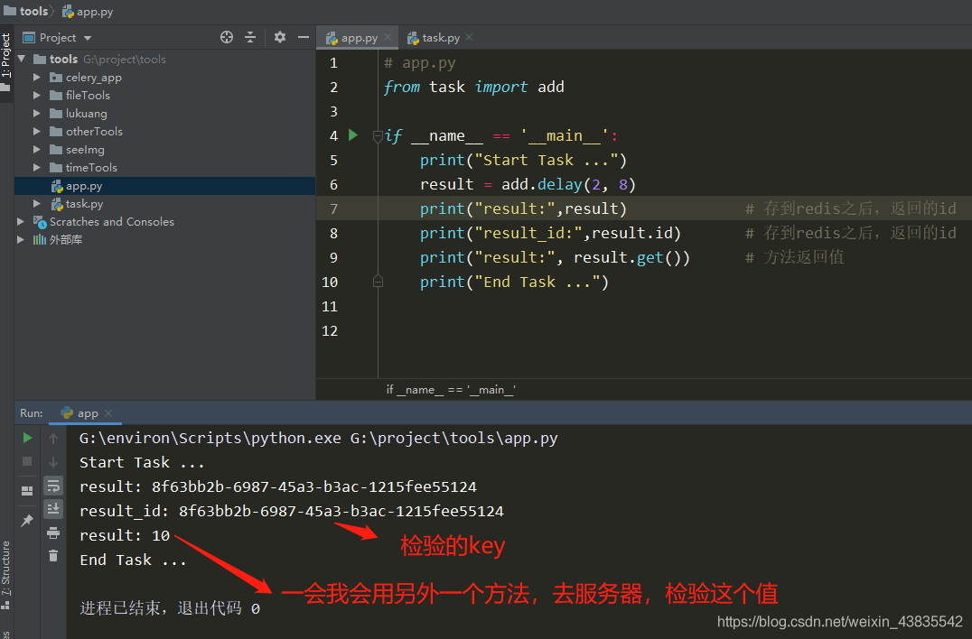The height and width of the screenshot is (639, 972).
Task: Expand the celery_app folder
Action: coord(36,78)
